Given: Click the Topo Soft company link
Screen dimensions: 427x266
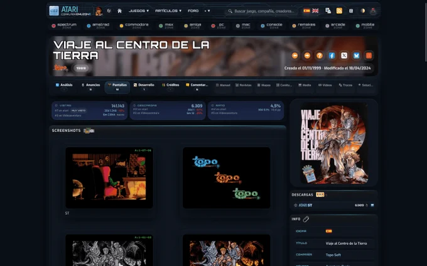Looking at the screenshot, I should point(333,255).
